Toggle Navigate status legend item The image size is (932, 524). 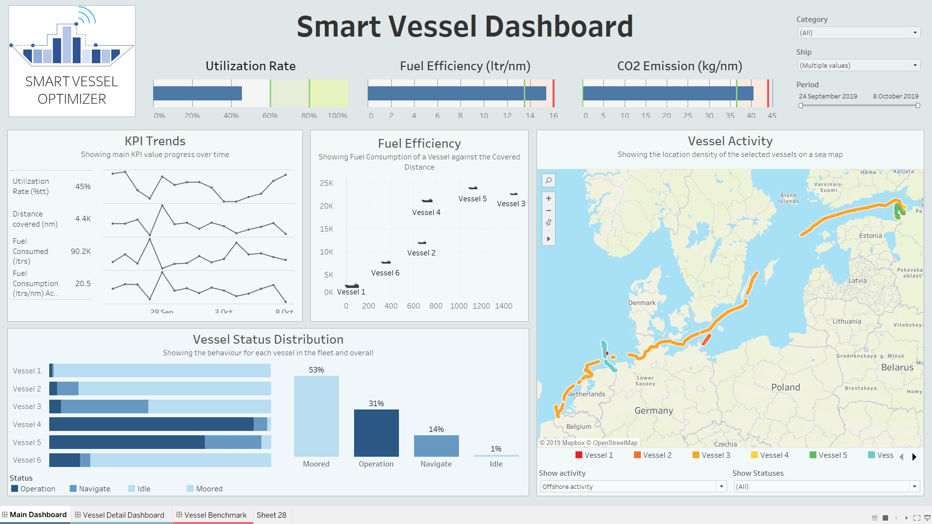90,489
